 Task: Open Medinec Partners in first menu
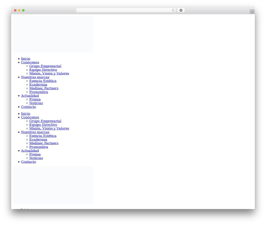[x=44, y=88]
